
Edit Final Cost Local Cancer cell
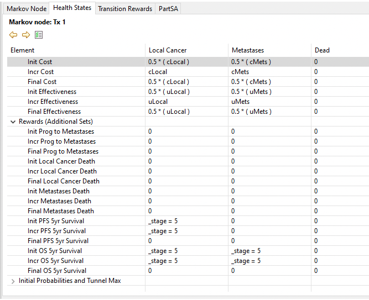click(x=186, y=82)
